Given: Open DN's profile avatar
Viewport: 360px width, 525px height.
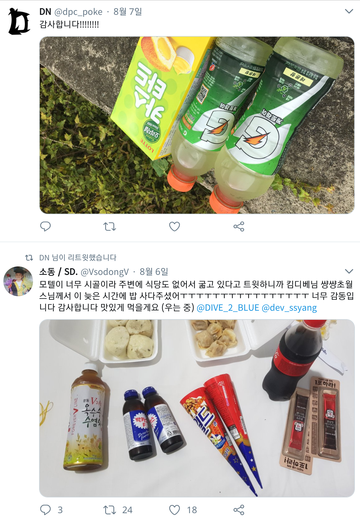Looking at the screenshot, I should tap(19, 21).
